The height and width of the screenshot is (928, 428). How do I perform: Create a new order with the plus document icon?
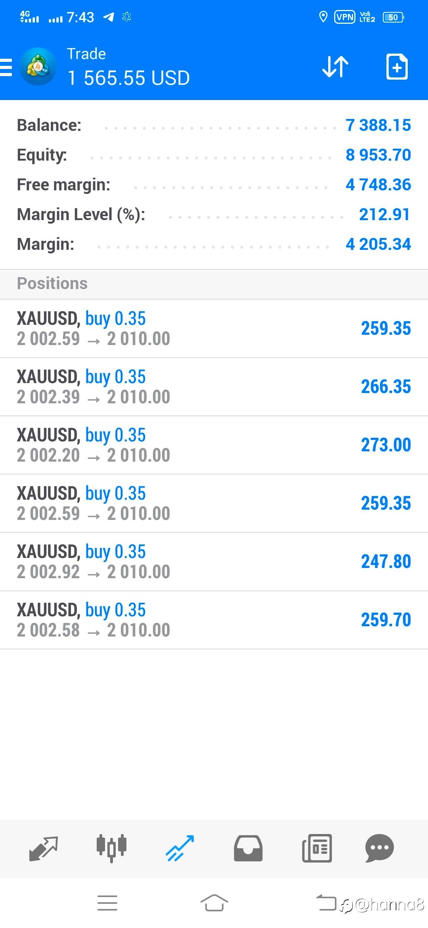[397, 67]
